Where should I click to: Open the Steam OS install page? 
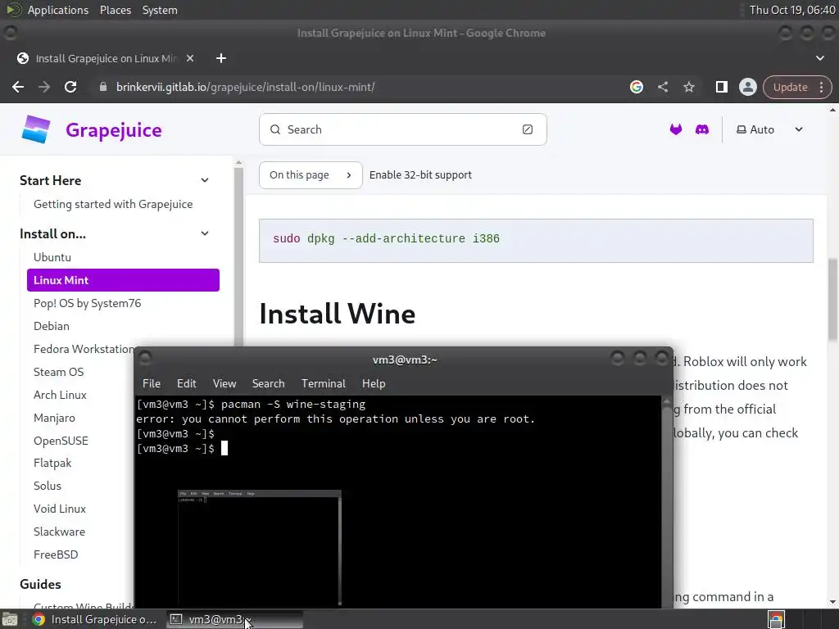click(x=58, y=372)
